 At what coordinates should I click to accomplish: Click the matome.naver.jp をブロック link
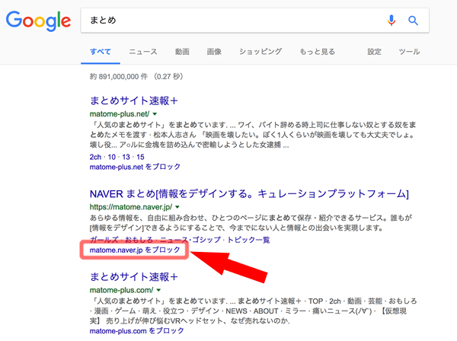tap(135, 250)
